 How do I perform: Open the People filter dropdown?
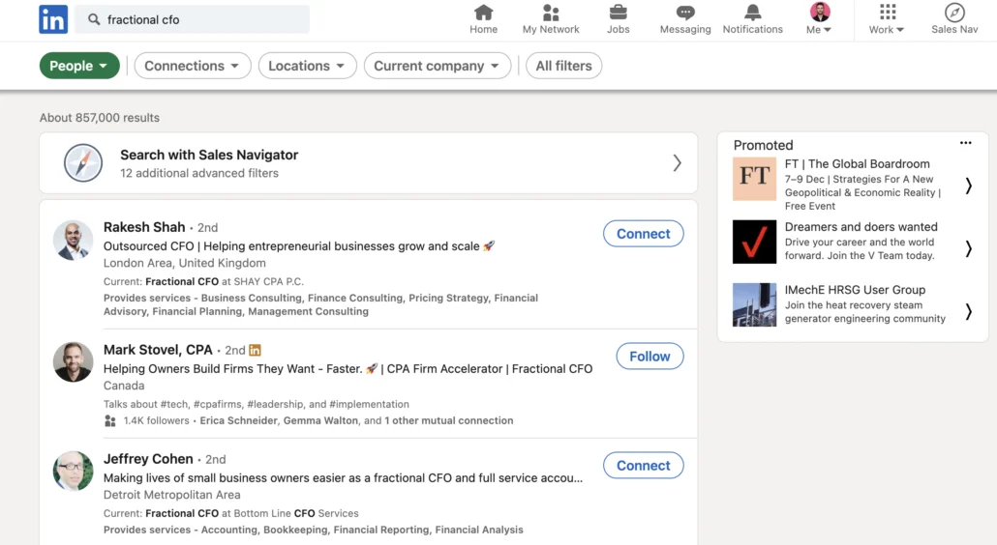point(79,66)
